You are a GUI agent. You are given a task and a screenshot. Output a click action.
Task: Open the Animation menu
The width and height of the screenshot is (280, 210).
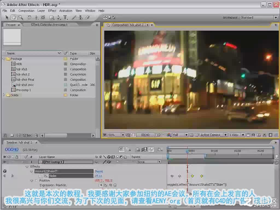66,11
